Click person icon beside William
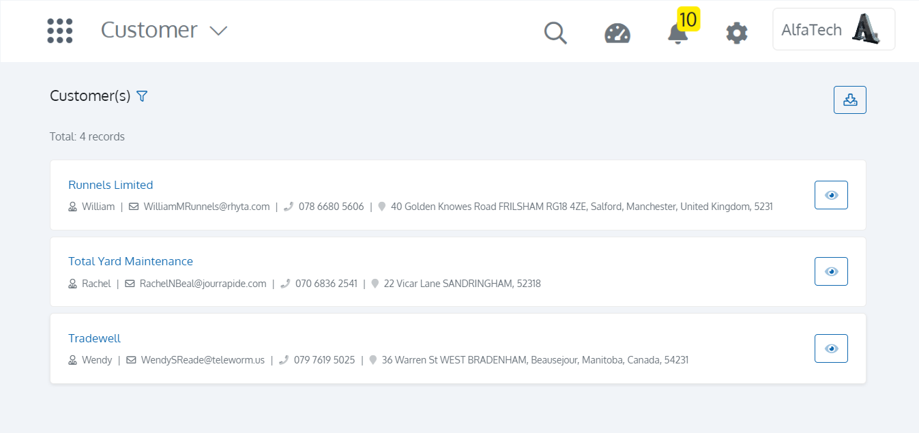Screen dimensions: 919x433 (72, 207)
